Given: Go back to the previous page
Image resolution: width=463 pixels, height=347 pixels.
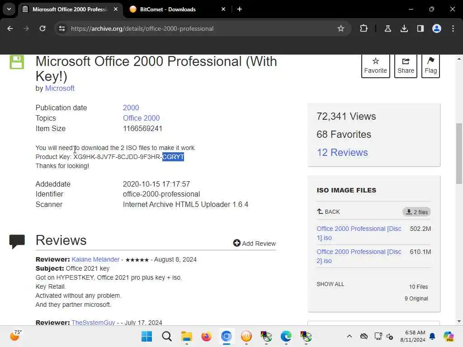Looking at the screenshot, I should [x=10, y=28].
